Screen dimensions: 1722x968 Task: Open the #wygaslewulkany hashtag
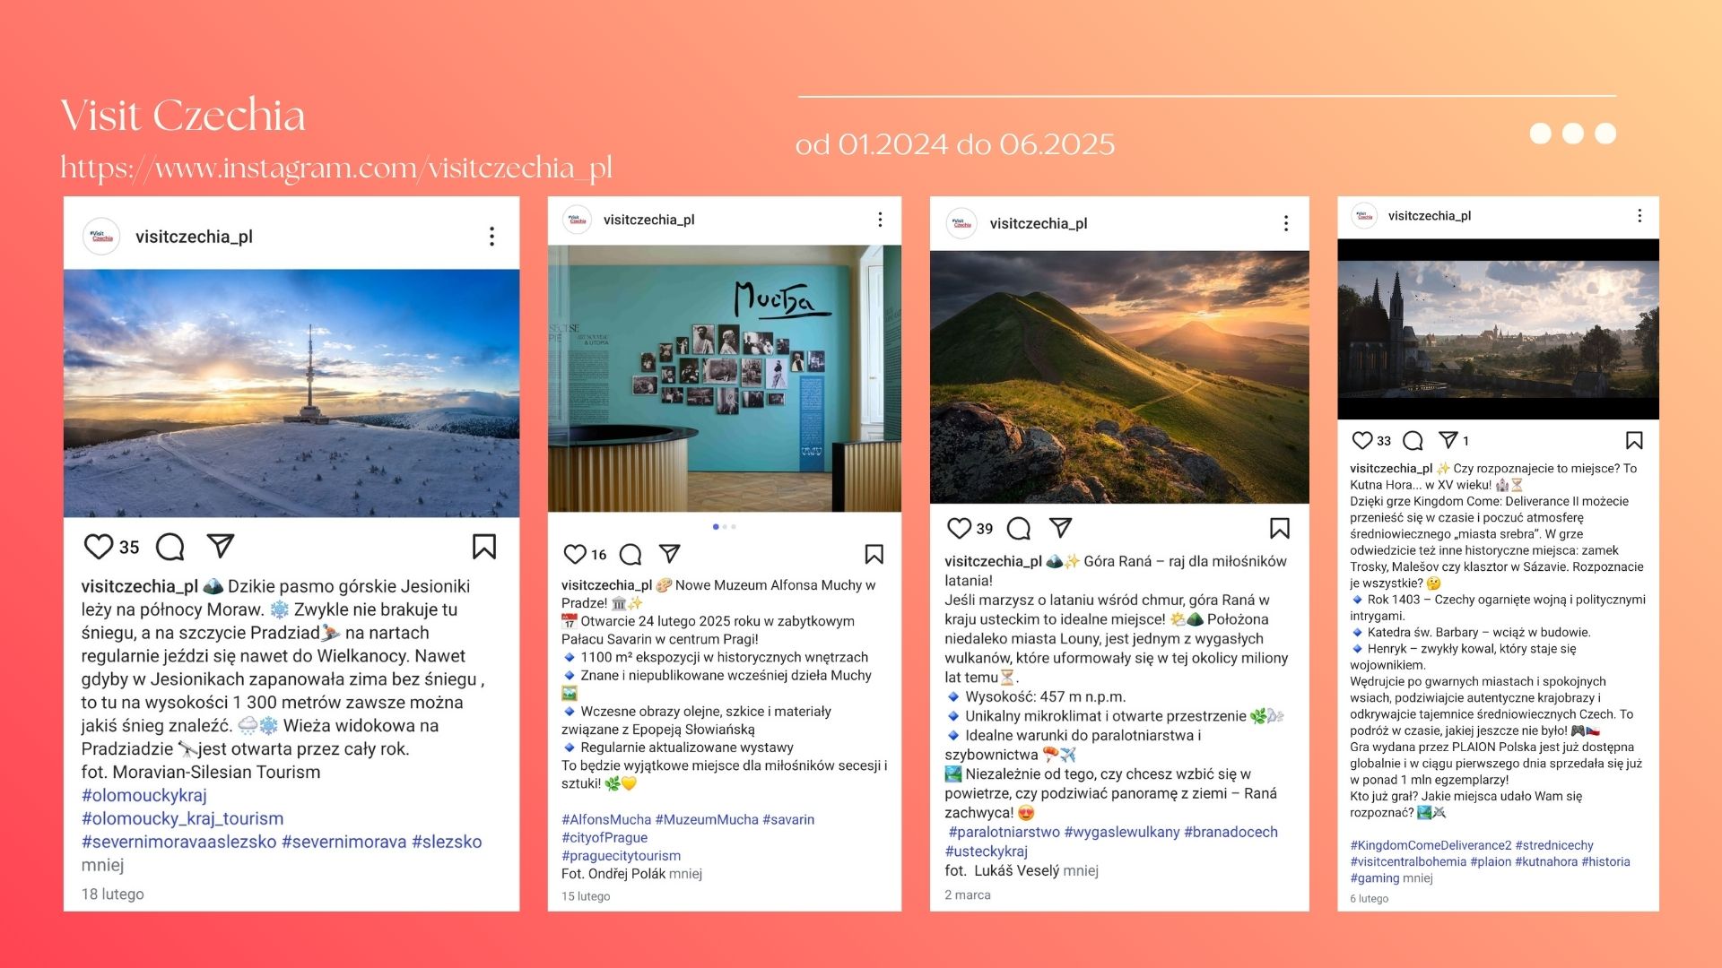(1122, 833)
